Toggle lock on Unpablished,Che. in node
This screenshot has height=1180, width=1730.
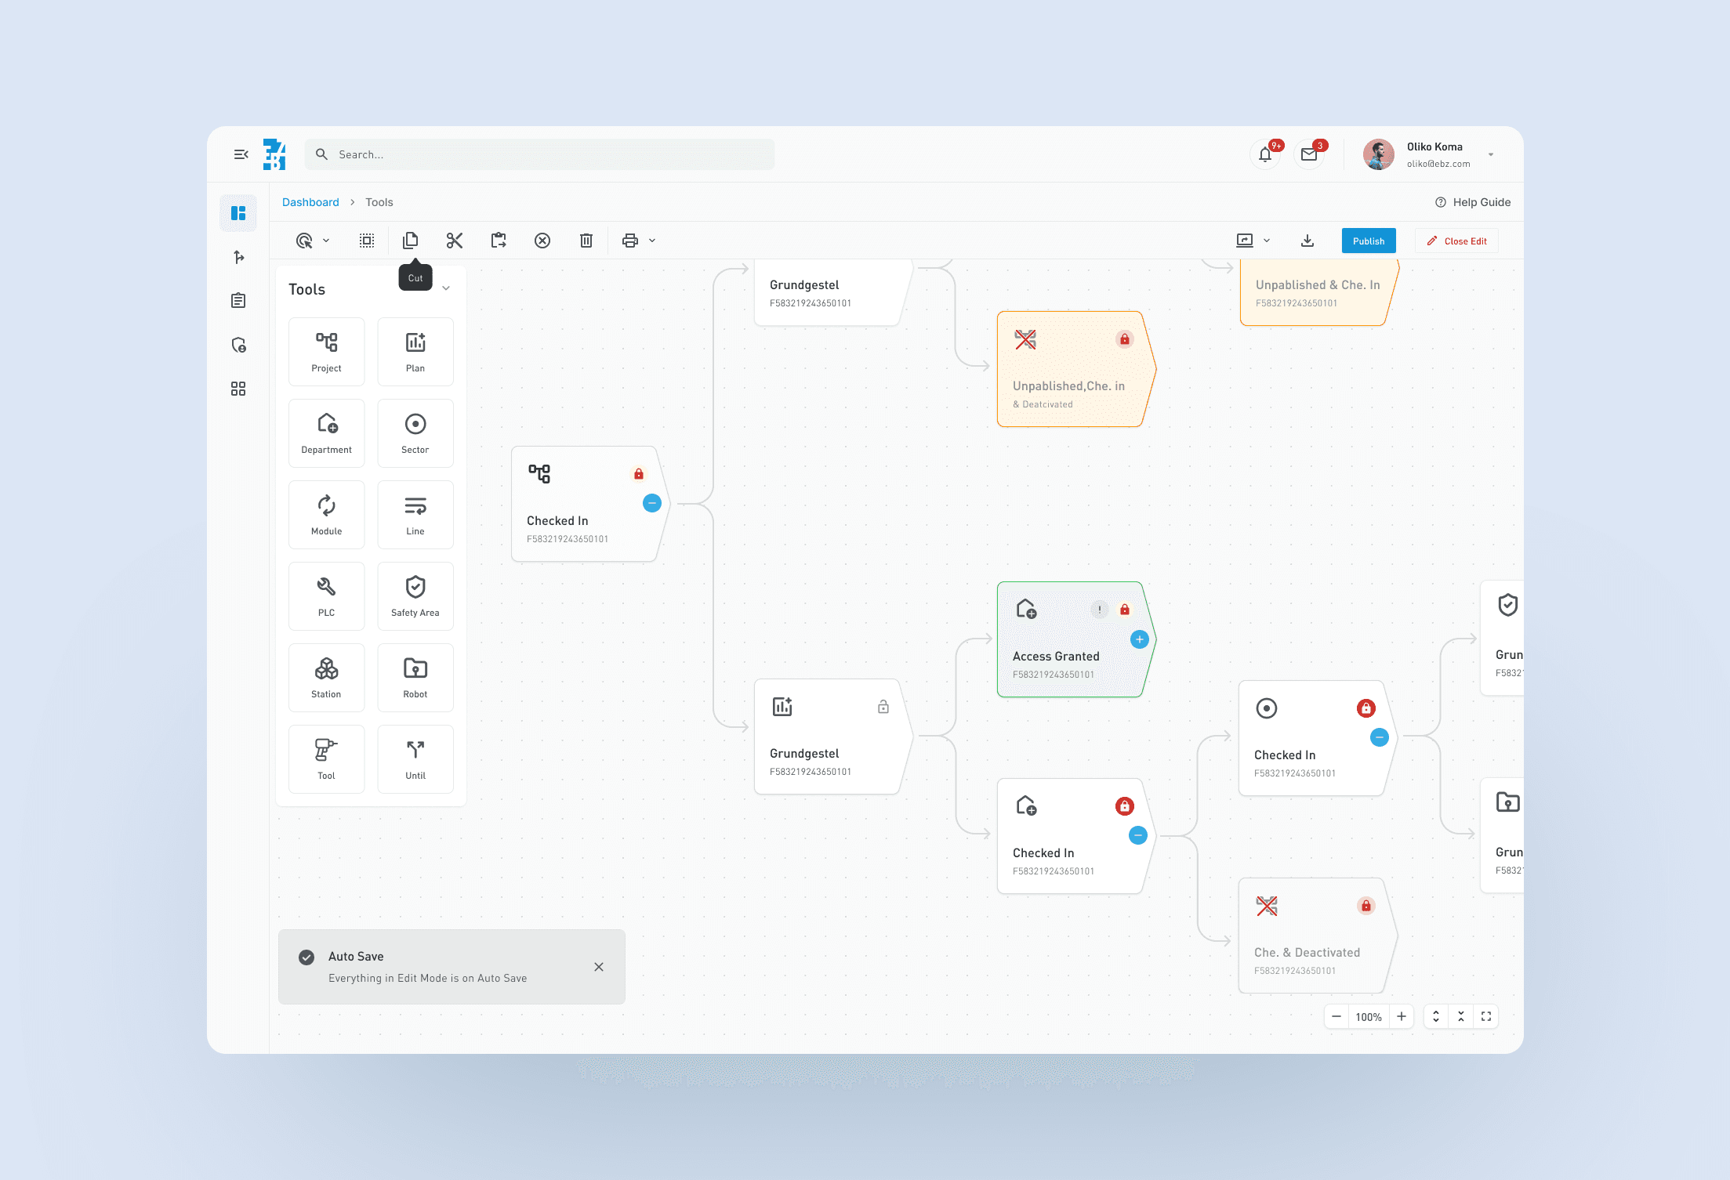click(x=1125, y=339)
